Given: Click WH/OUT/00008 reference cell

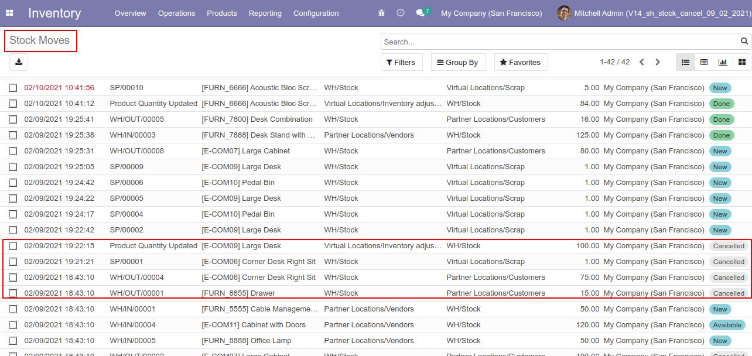Looking at the screenshot, I should 137,151.
